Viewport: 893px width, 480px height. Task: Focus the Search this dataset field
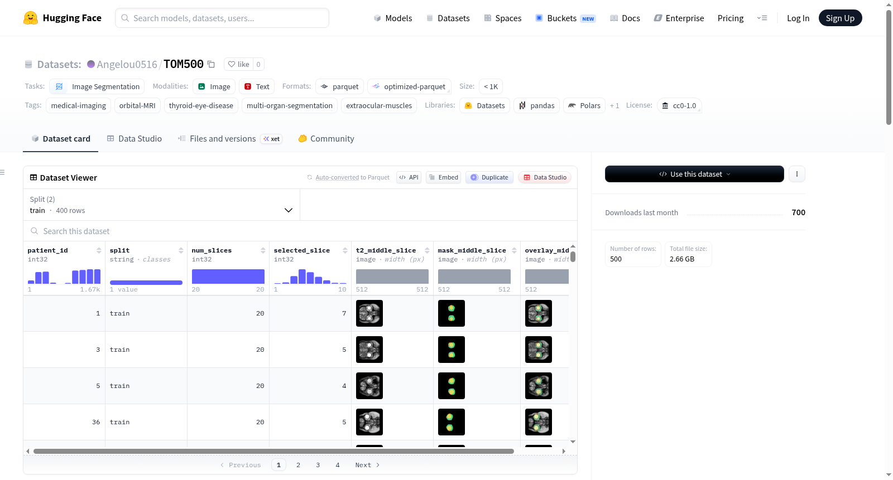[300, 231]
